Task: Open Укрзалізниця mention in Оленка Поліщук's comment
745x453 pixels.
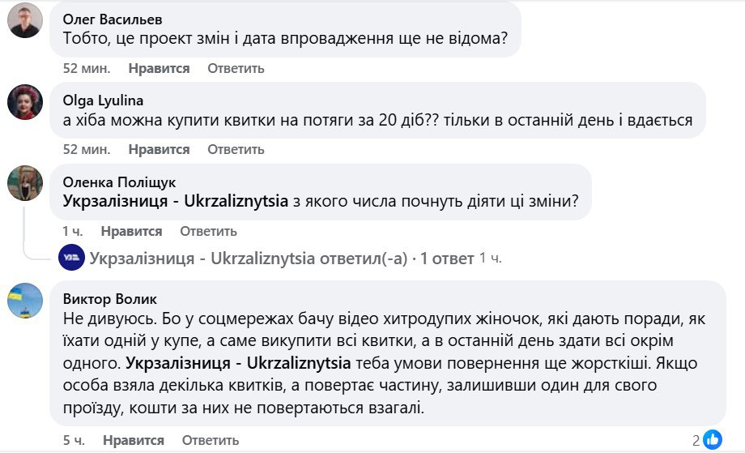Action: (x=176, y=203)
